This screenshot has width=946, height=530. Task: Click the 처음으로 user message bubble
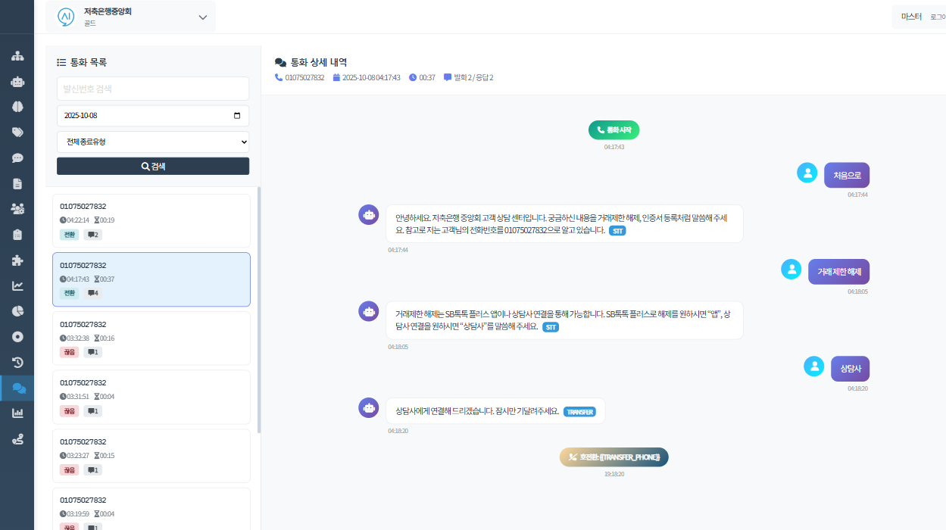click(847, 175)
